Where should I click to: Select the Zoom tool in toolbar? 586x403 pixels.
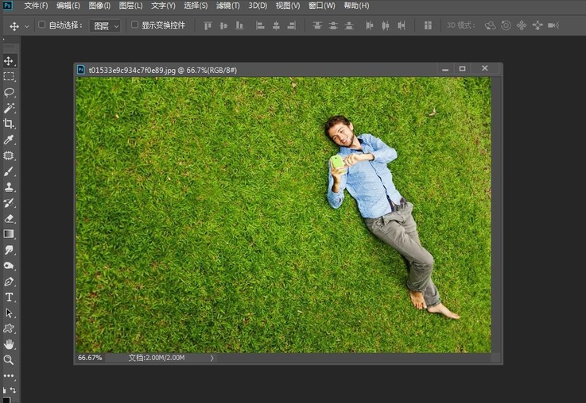[x=9, y=360]
